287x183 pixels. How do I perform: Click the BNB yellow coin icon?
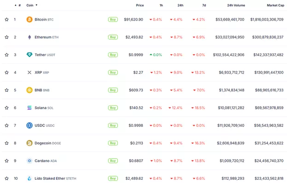(29, 90)
